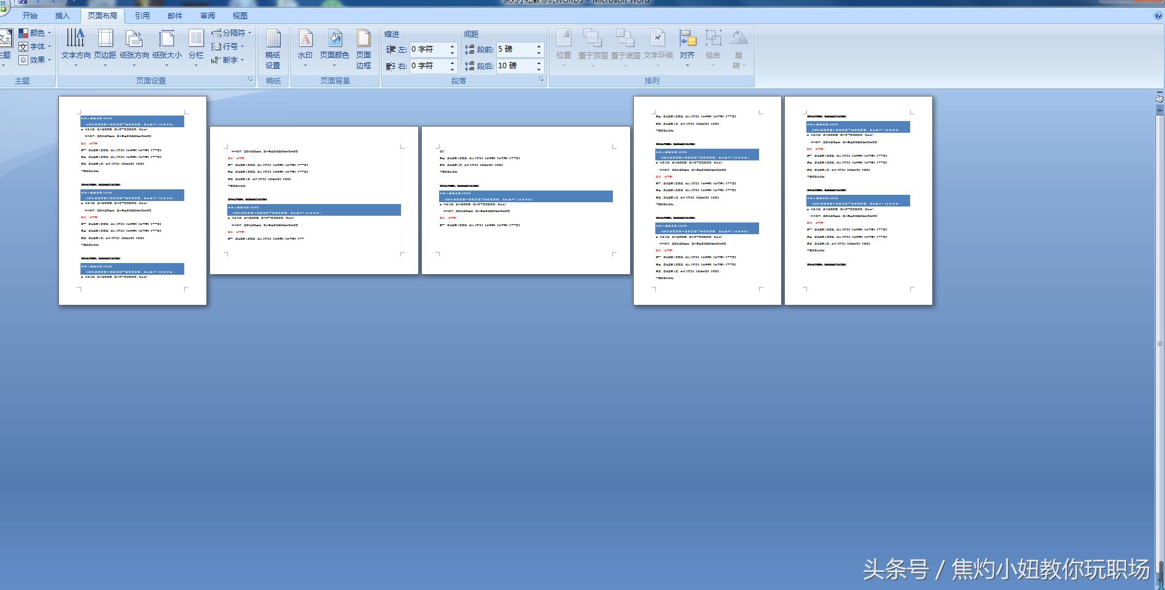Click the 颜色 theme colors button

[x=34, y=33]
